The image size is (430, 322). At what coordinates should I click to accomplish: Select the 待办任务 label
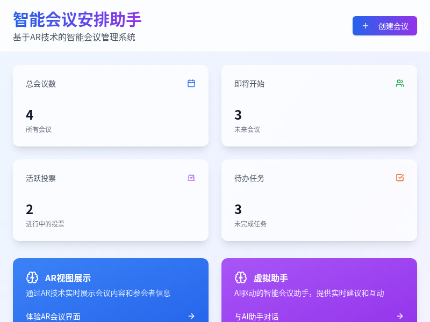tap(249, 178)
